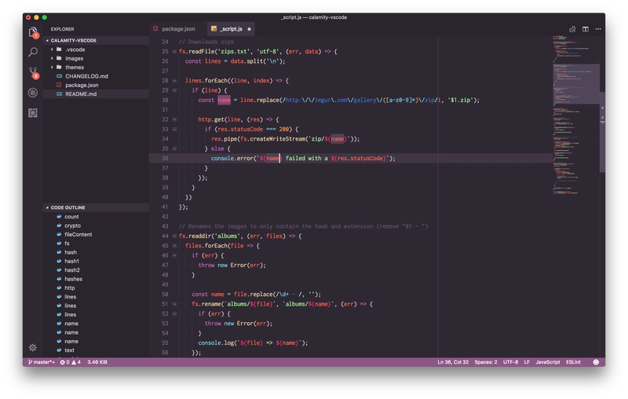
Task: Click the package.json file icon in explorer
Action: 60,85
